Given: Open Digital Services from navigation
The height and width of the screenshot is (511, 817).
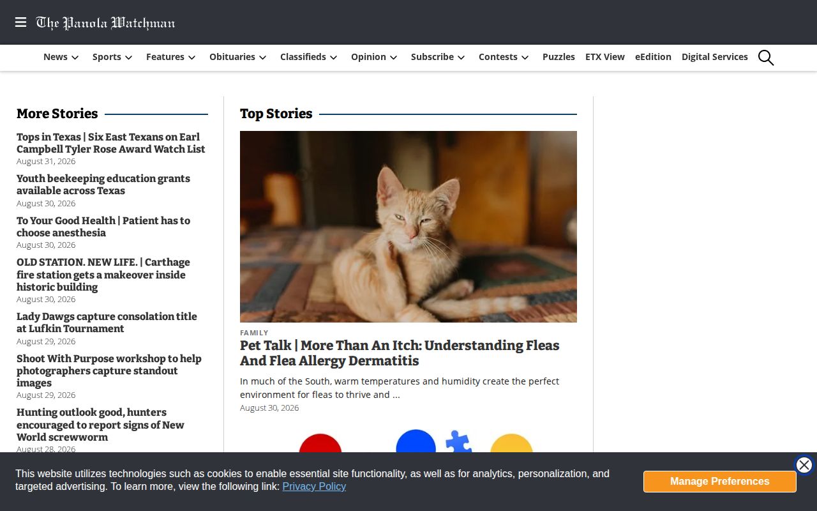Looking at the screenshot, I should [715, 57].
